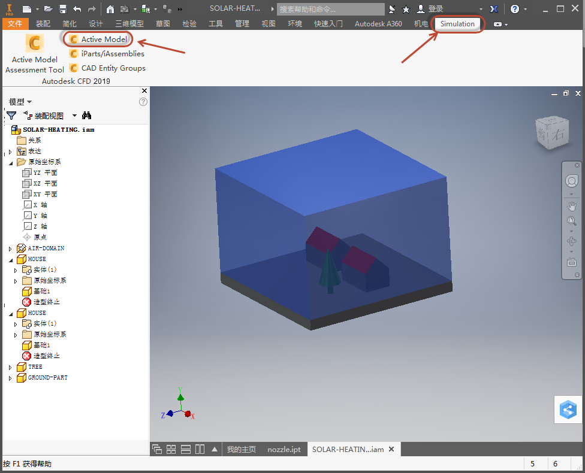
Task: Click the vertical tile layout icon
Action: click(200, 450)
